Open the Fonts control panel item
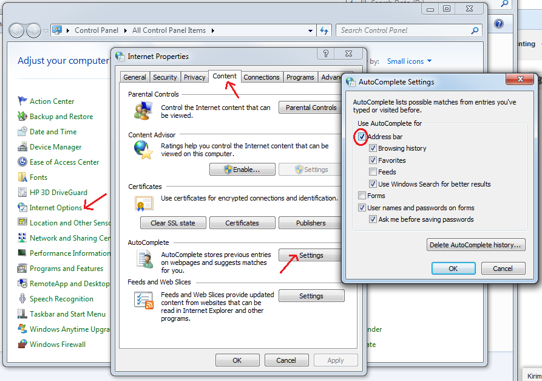The width and height of the screenshot is (542, 381). pyautogui.click(x=39, y=177)
